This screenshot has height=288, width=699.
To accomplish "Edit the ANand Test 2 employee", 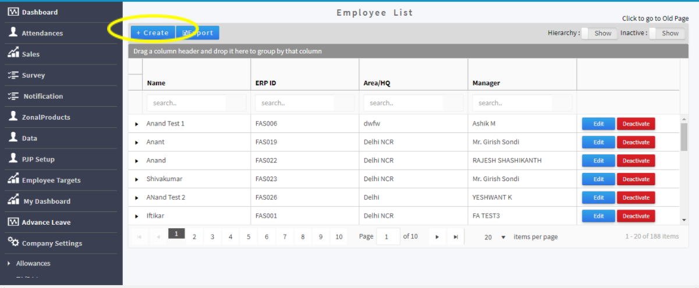I will coord(598,197).
